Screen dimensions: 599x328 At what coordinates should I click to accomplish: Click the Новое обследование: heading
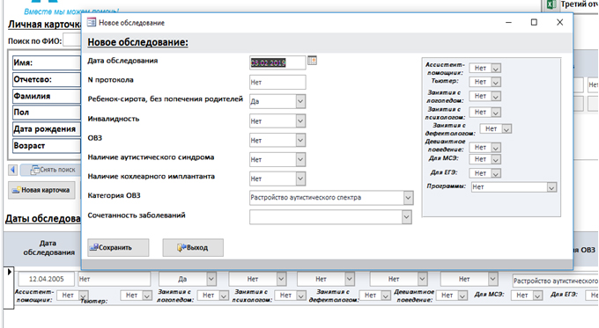pos(138,42)
